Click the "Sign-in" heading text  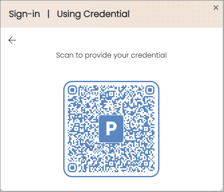pos(24,14)
